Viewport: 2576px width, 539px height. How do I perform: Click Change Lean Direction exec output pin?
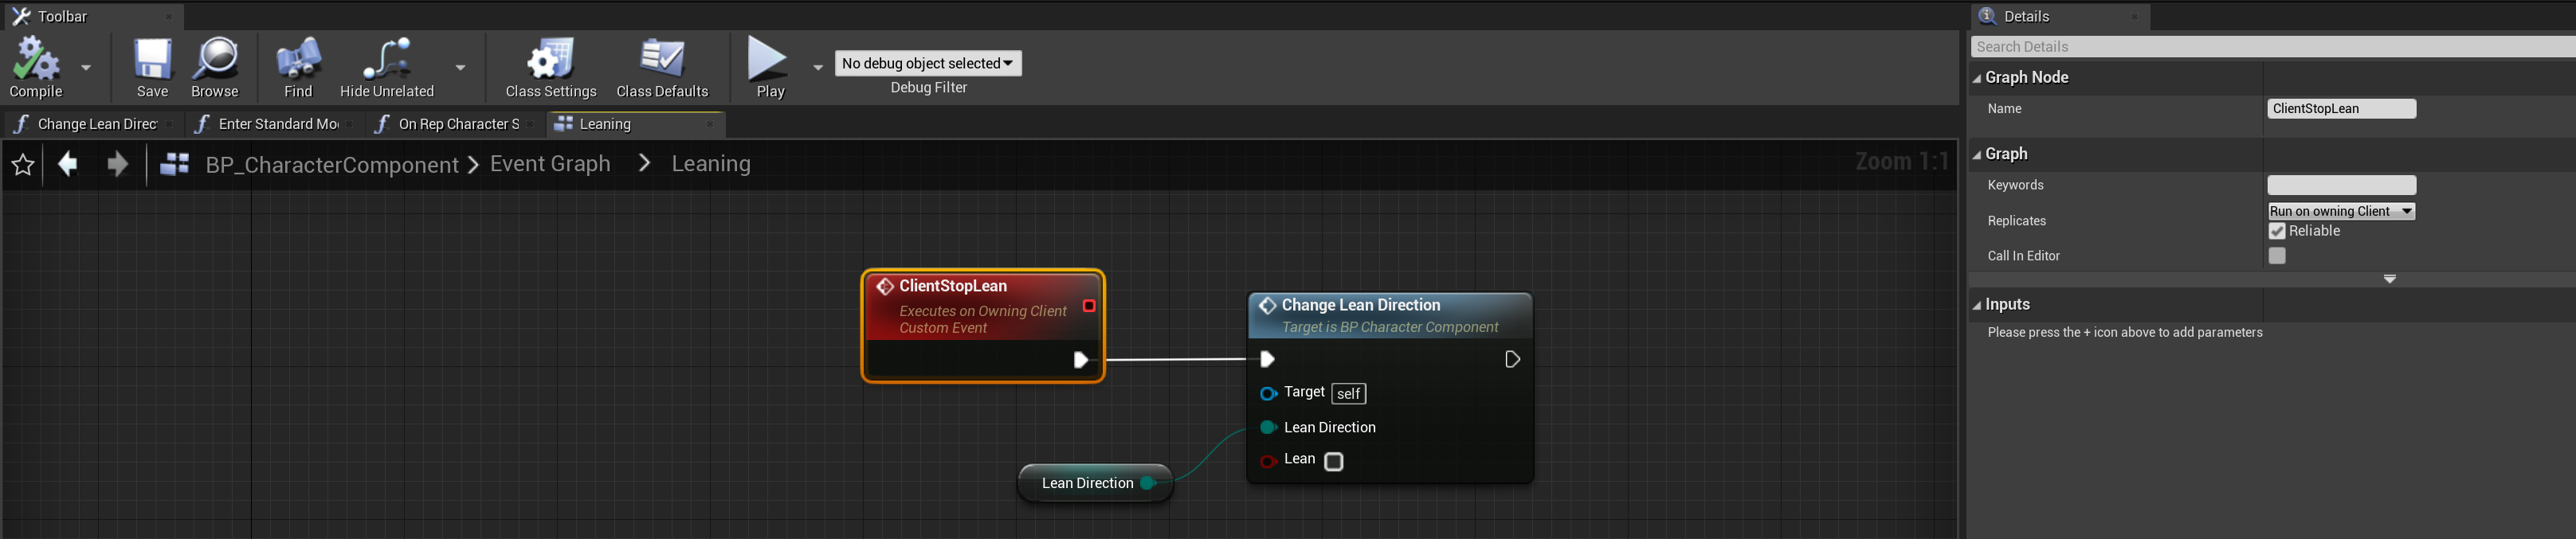[1512, 359]
